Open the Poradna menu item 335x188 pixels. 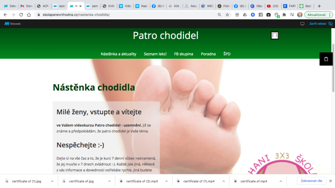pos(208,54)
